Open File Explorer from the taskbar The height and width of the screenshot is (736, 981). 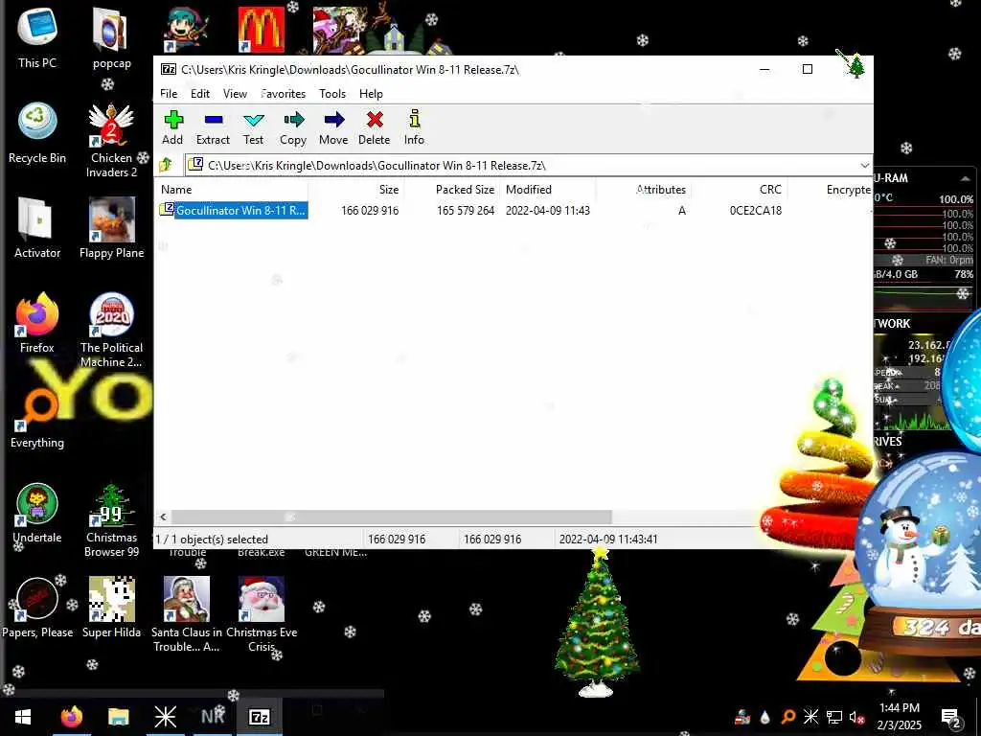pyautogui.click(x=118, y=717)
